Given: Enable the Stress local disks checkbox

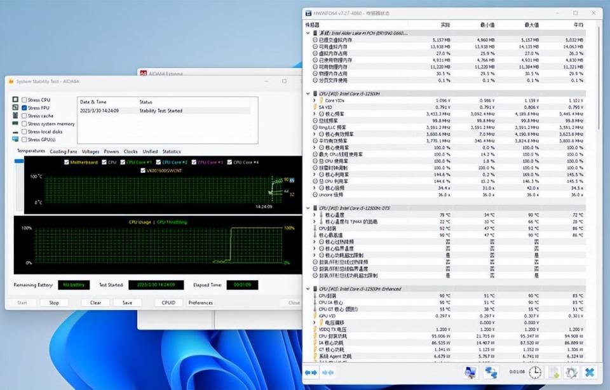Looking at the screenshot, I should pos(25,132).
